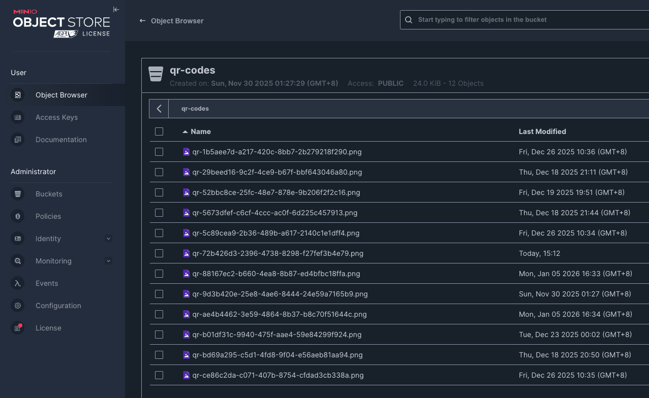
Task: Click Object Browser back navigation in header
Action: (x=142, y=21)
